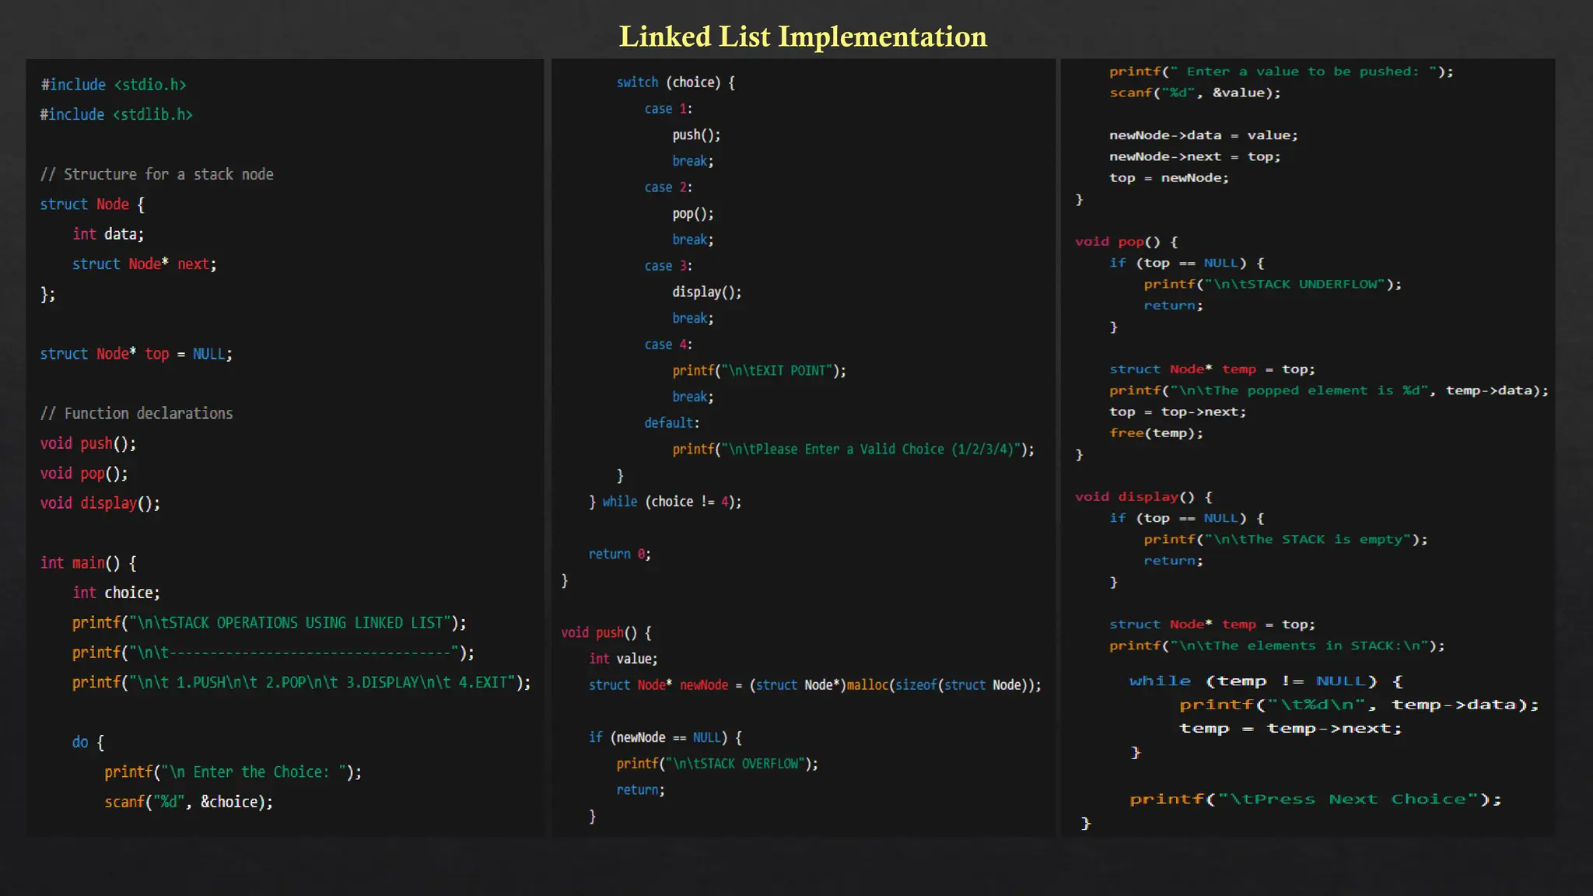Viewport: 1593px width, 896px height.
Task: Click the push(); call under case 1
Action: (697, 135)
